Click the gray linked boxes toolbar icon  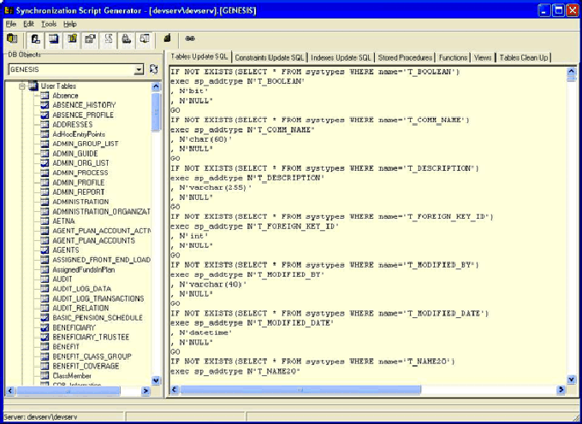90,38
